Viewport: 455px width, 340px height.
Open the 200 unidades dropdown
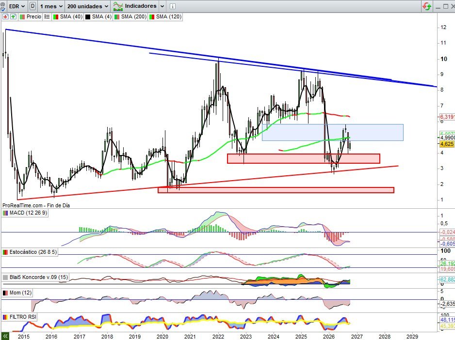tap(88, 6)
